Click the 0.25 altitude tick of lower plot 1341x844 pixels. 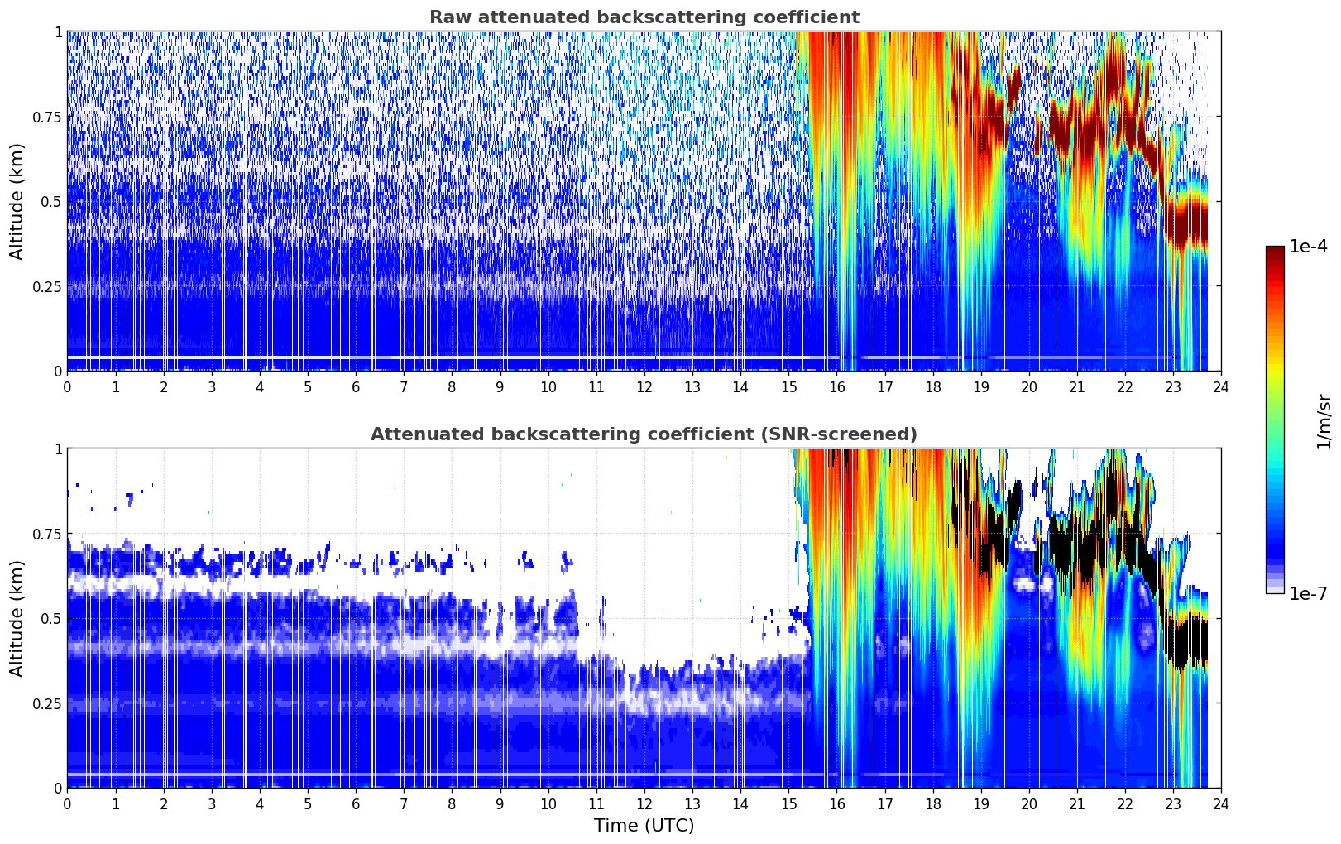point(47,703)
